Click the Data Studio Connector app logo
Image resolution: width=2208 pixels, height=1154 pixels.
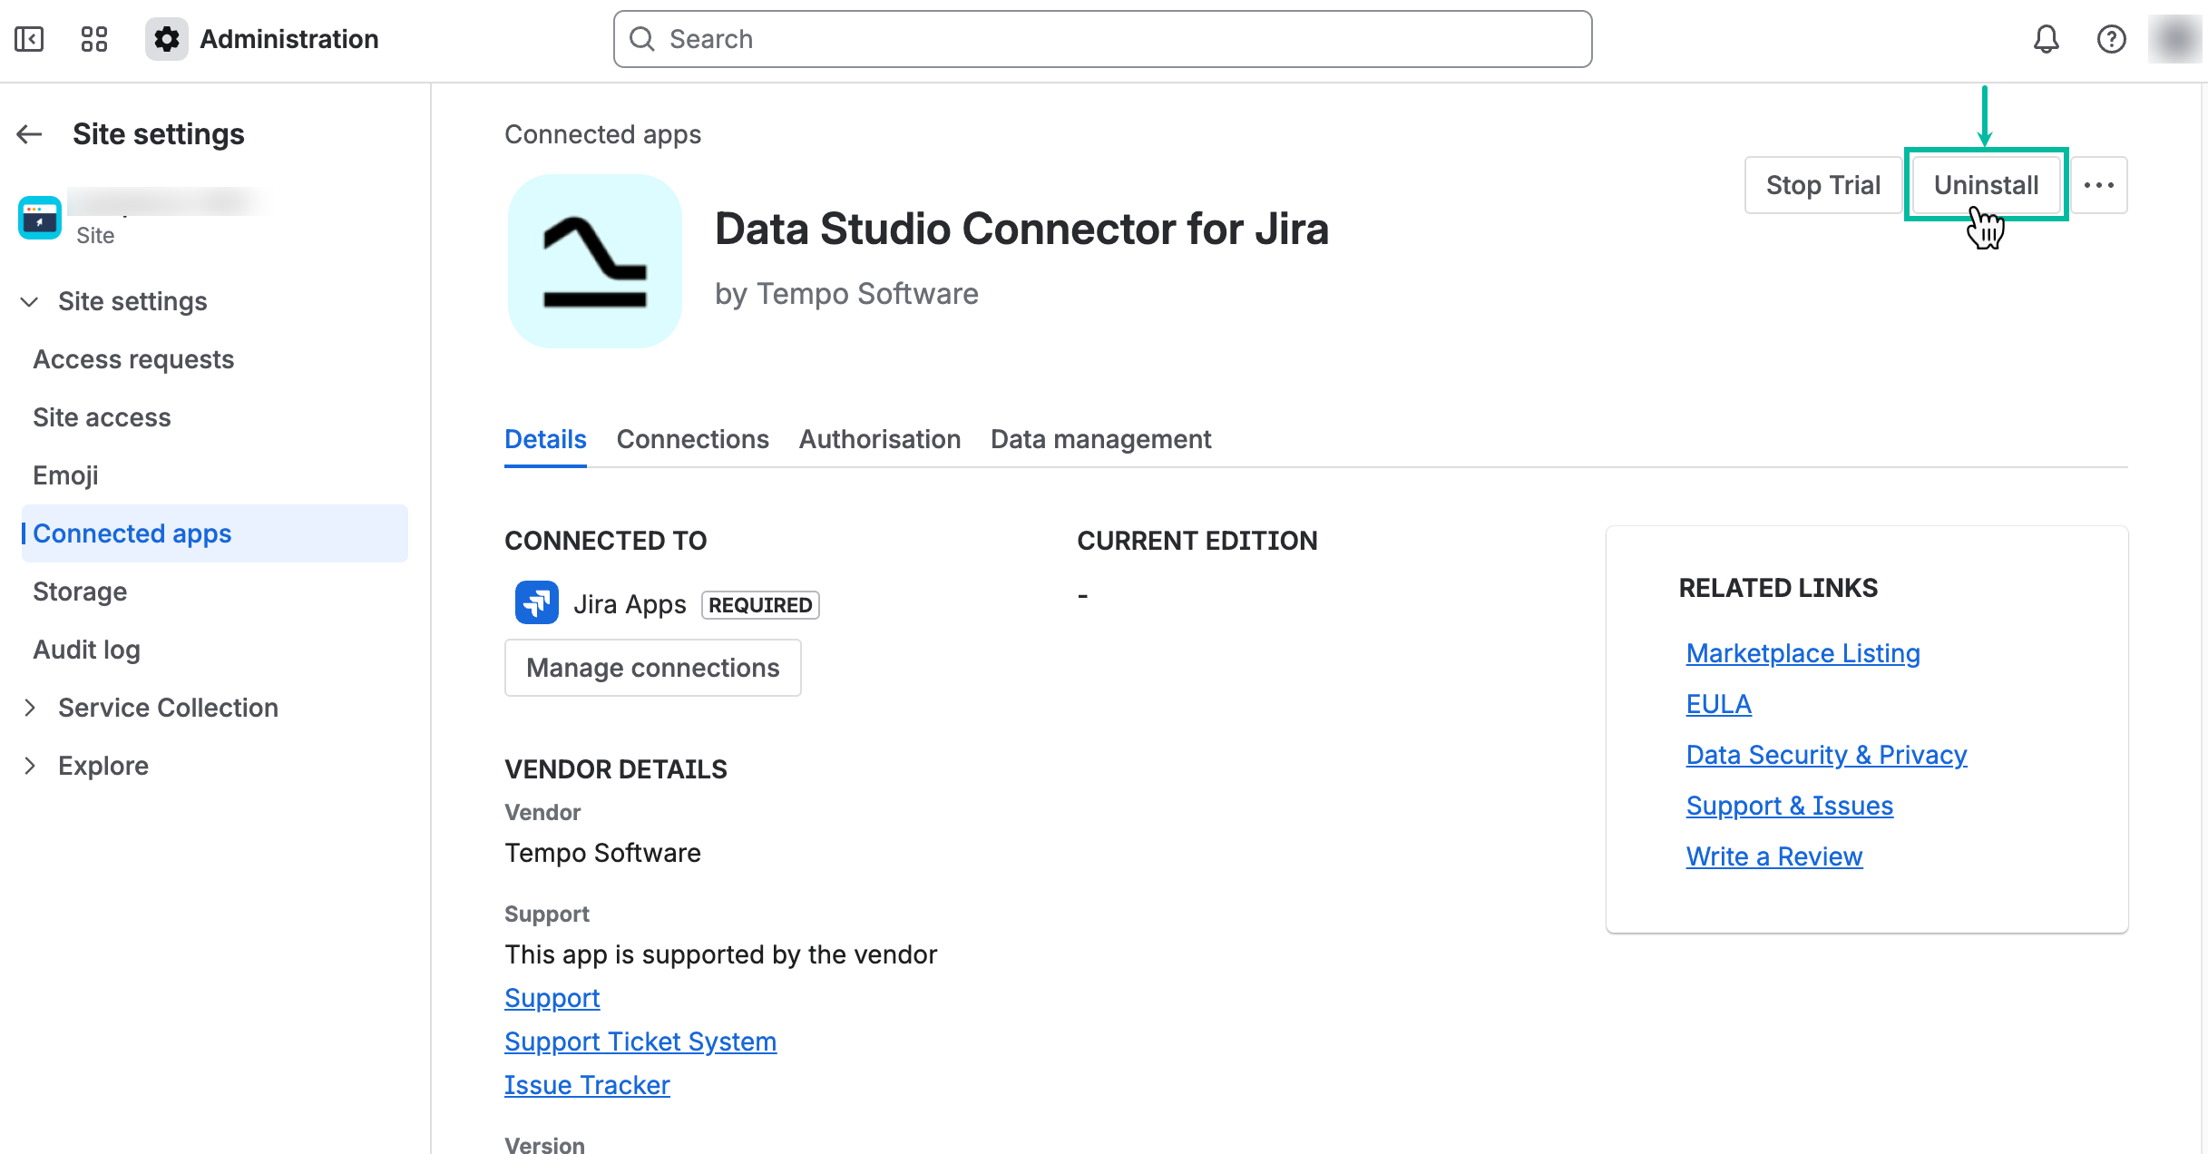[595, 261]
